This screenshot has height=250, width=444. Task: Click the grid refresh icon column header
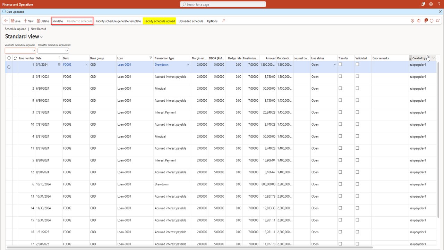pos(15,58)
